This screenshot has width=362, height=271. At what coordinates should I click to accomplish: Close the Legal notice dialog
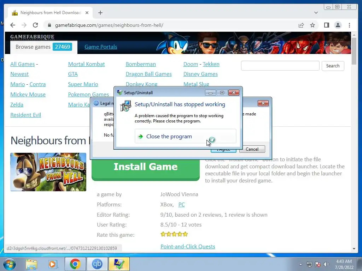[x=263, y=103]
